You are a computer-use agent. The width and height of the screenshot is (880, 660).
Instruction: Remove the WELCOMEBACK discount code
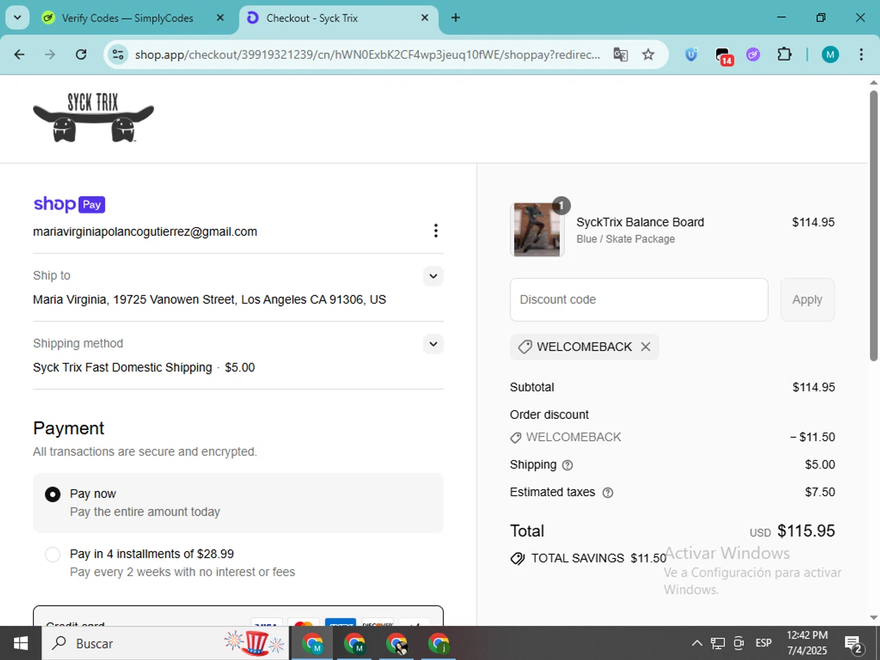(645, 347)
